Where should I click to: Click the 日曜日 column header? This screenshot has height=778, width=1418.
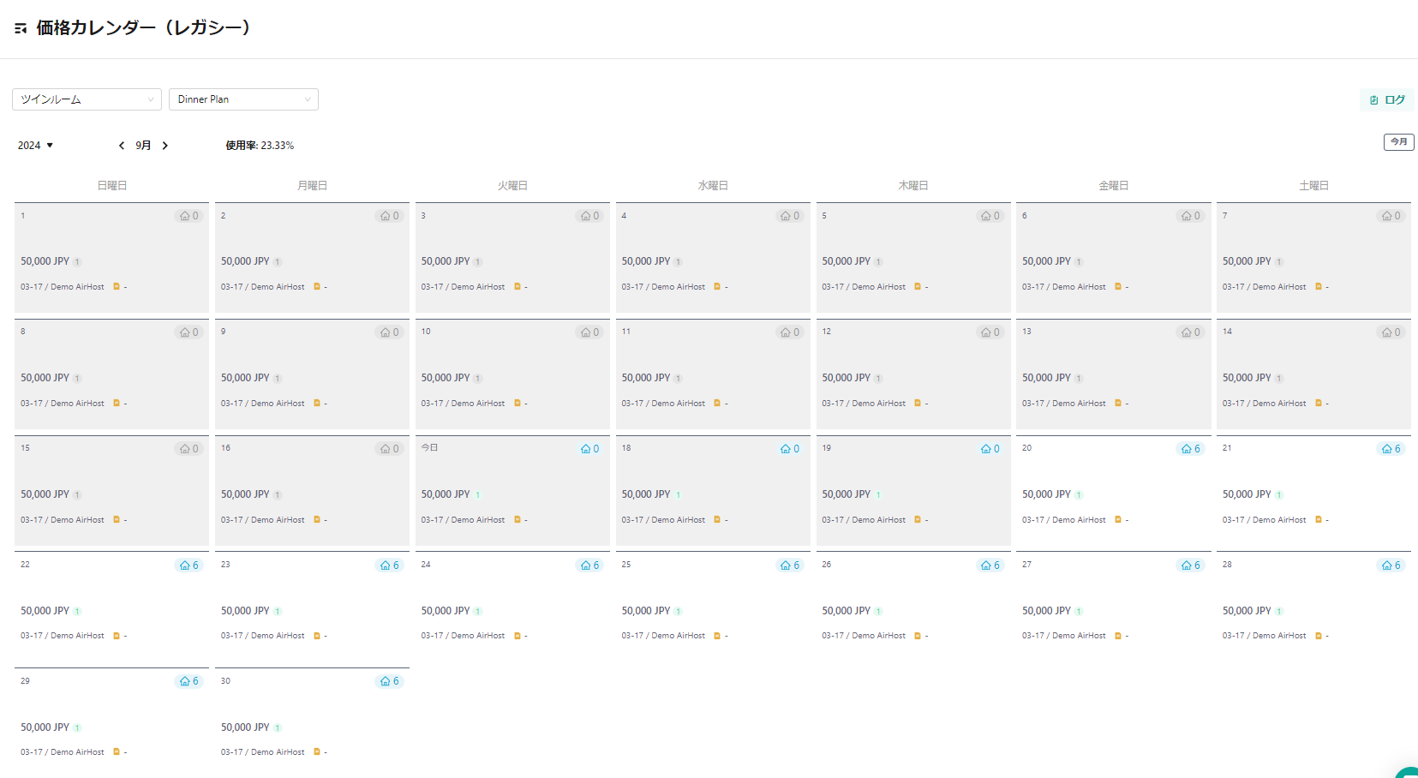point(112,186)
